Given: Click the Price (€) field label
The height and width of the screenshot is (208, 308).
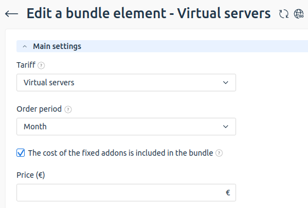Looking at the screenshot, I should coord(31,175).
